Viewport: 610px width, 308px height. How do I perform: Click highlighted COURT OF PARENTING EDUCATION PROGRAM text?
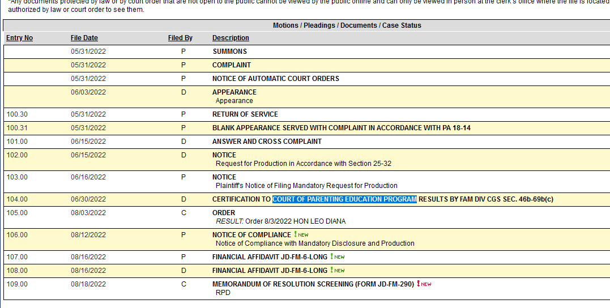(345, 199)
